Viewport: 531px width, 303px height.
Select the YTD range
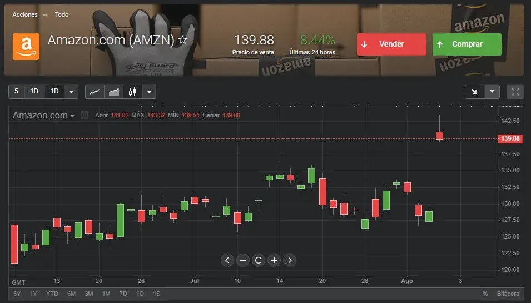(52, 294)
